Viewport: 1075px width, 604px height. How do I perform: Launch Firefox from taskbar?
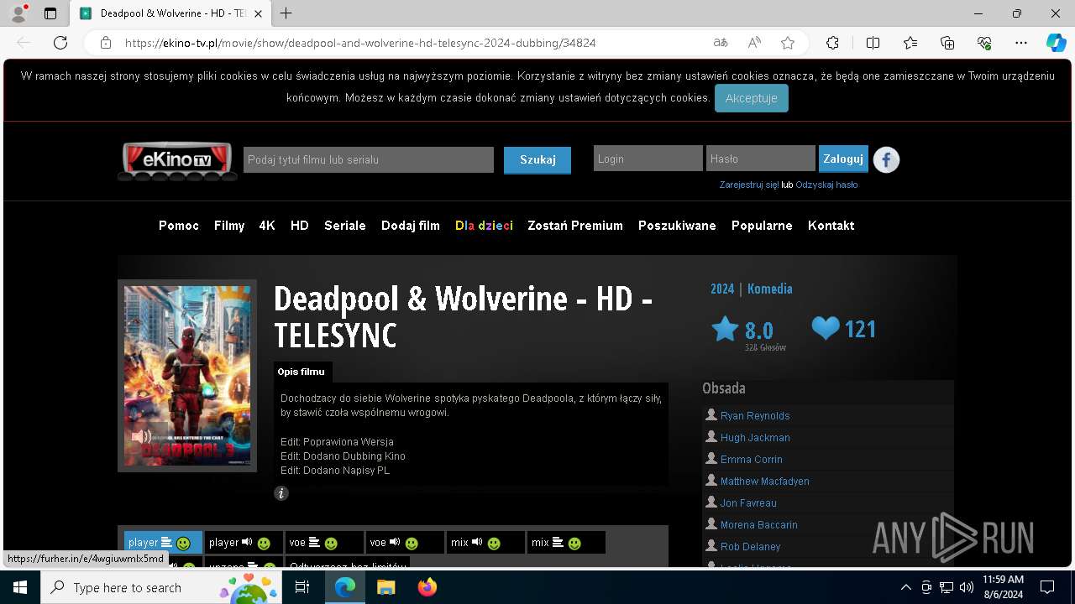pos(427,587)
